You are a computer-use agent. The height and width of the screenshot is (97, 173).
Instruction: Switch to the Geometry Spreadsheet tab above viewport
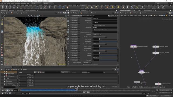click(x=30, y=11)
